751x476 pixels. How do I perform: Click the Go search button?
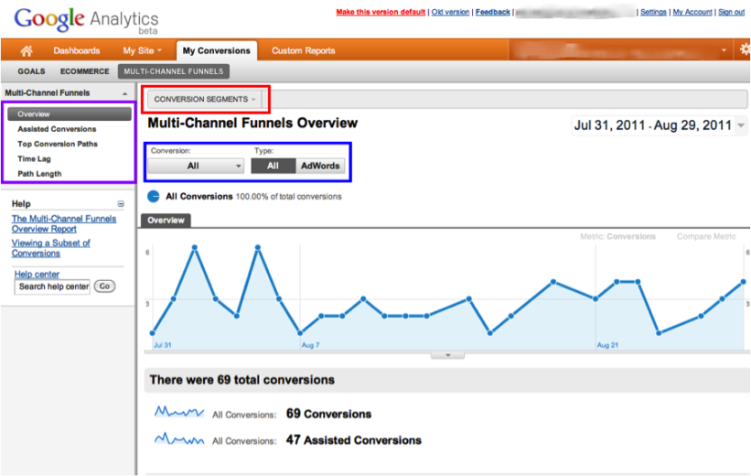click(x=104, y=287)
